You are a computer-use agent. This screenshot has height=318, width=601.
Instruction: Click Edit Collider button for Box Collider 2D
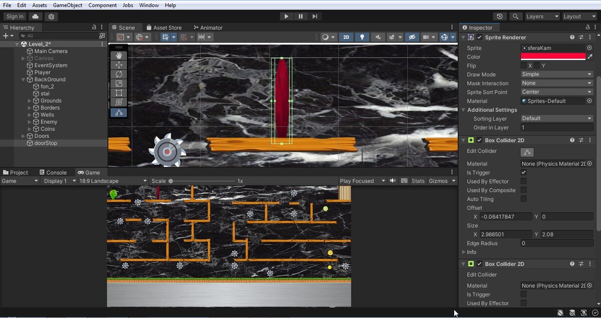tap(527, 152)
